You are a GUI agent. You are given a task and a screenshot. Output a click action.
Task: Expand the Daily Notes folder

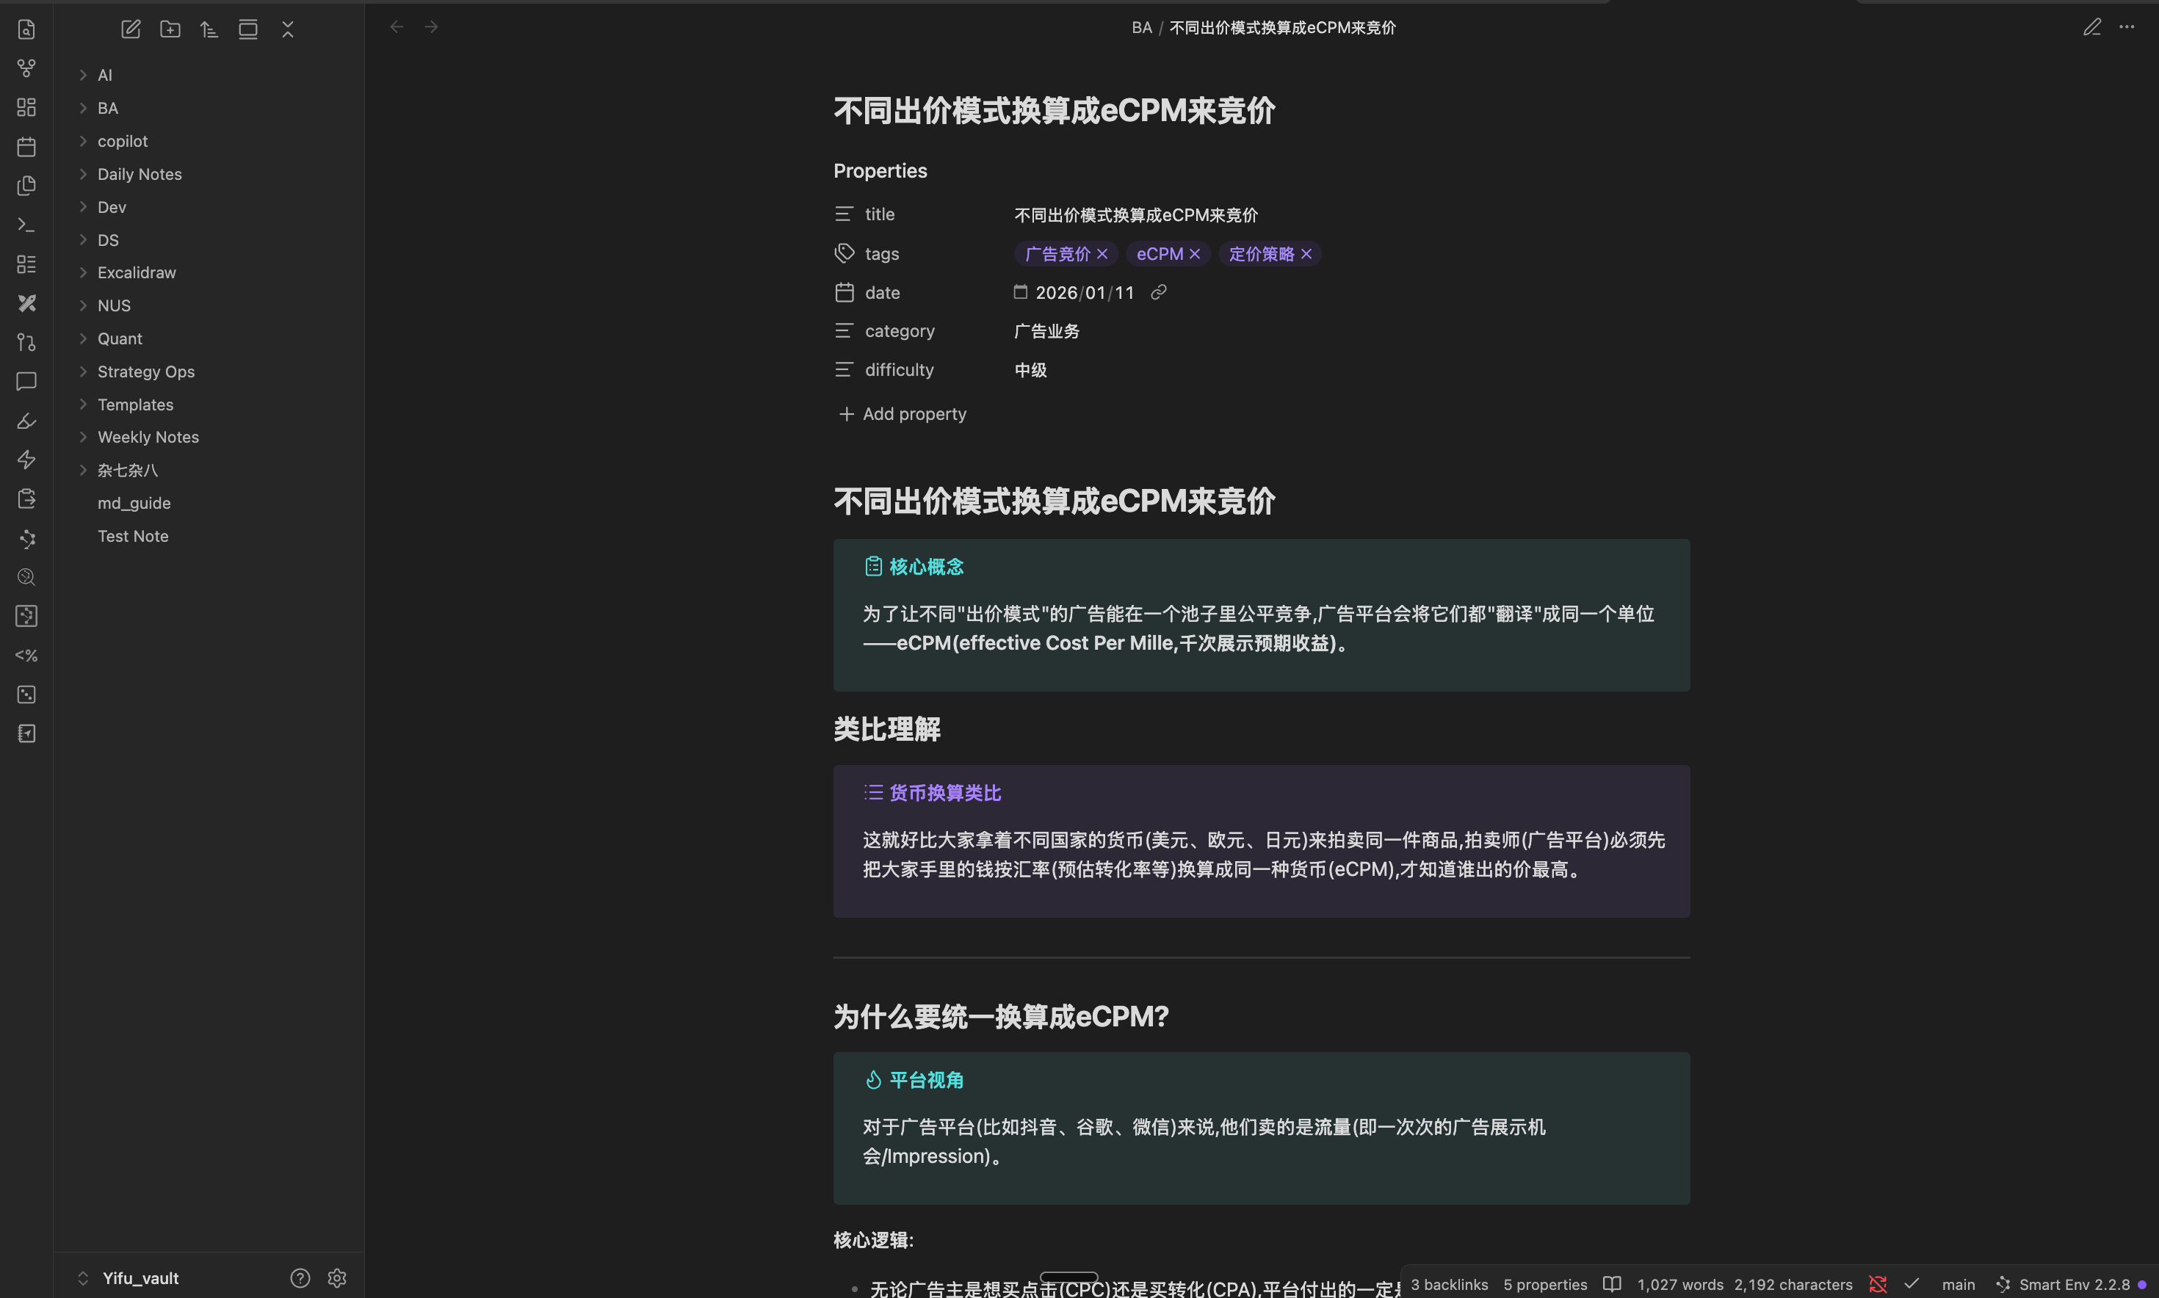click(x=139, y=174)
